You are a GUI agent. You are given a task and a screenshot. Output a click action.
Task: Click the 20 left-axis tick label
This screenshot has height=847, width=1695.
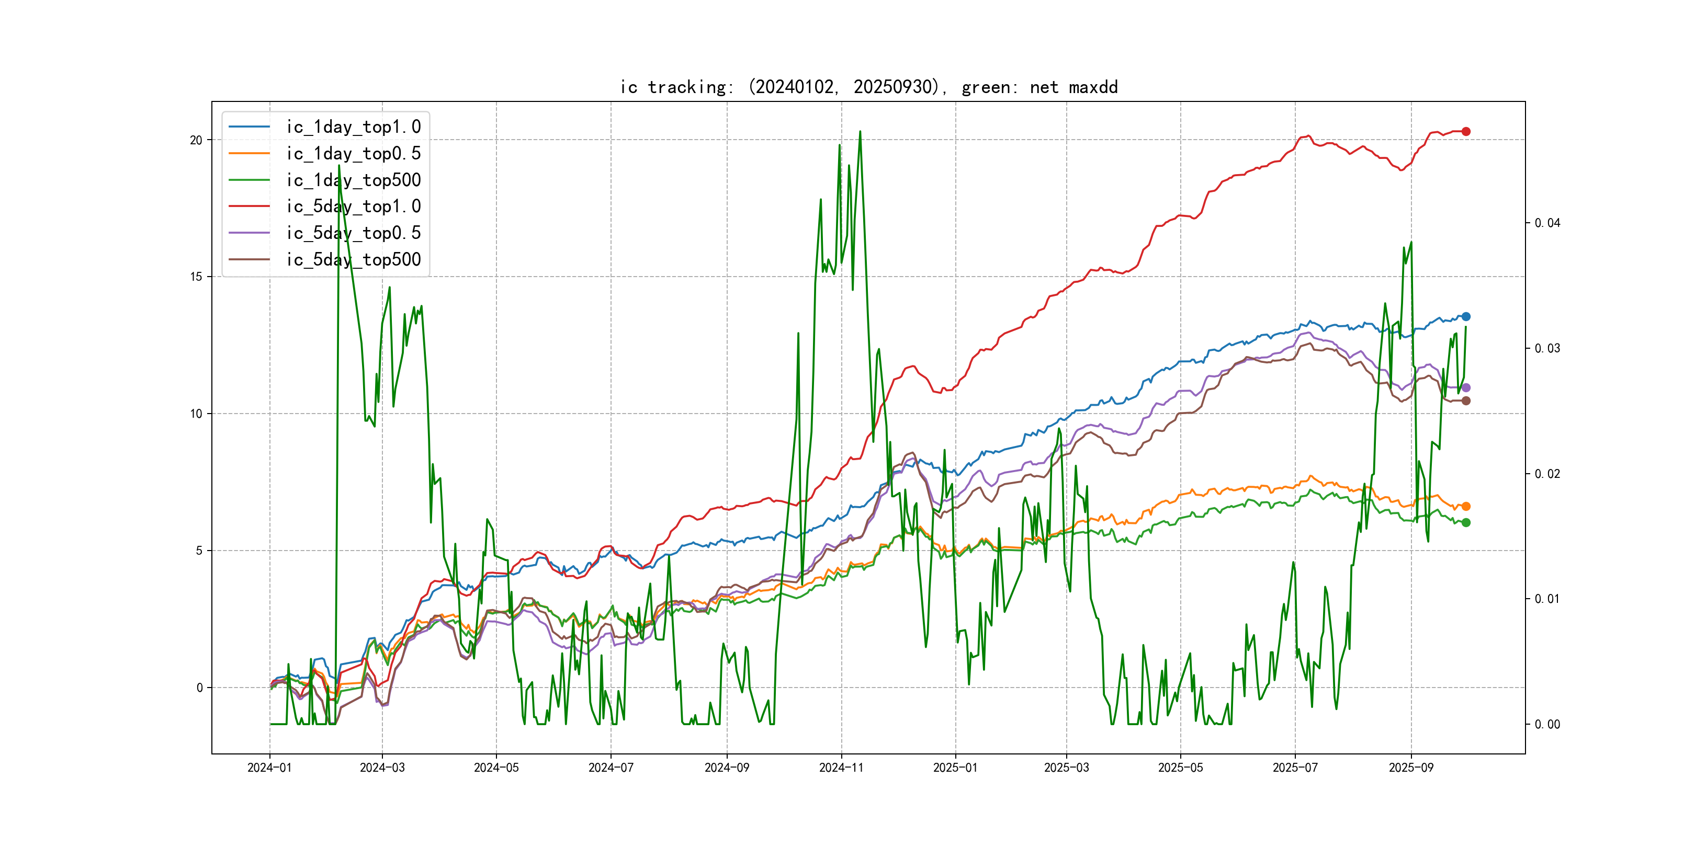click(x=196, y=140)
